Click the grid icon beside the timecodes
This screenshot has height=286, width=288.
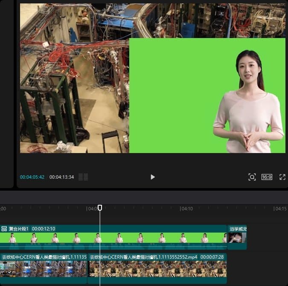click(83, 177)
